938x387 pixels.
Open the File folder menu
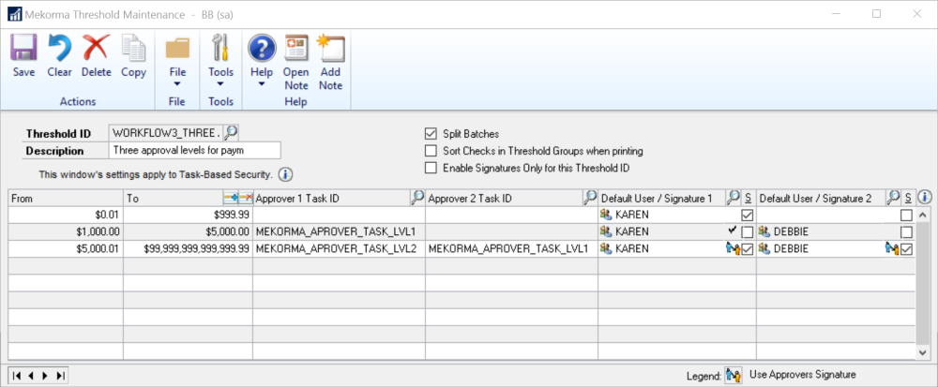tap(177, 60)
